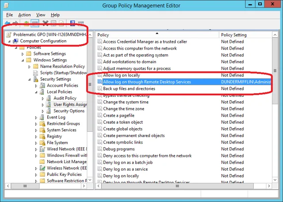The height and width of the screenshot is (202, 283).
Task: Expand the Account Policies node arrow
Action: 36,86
